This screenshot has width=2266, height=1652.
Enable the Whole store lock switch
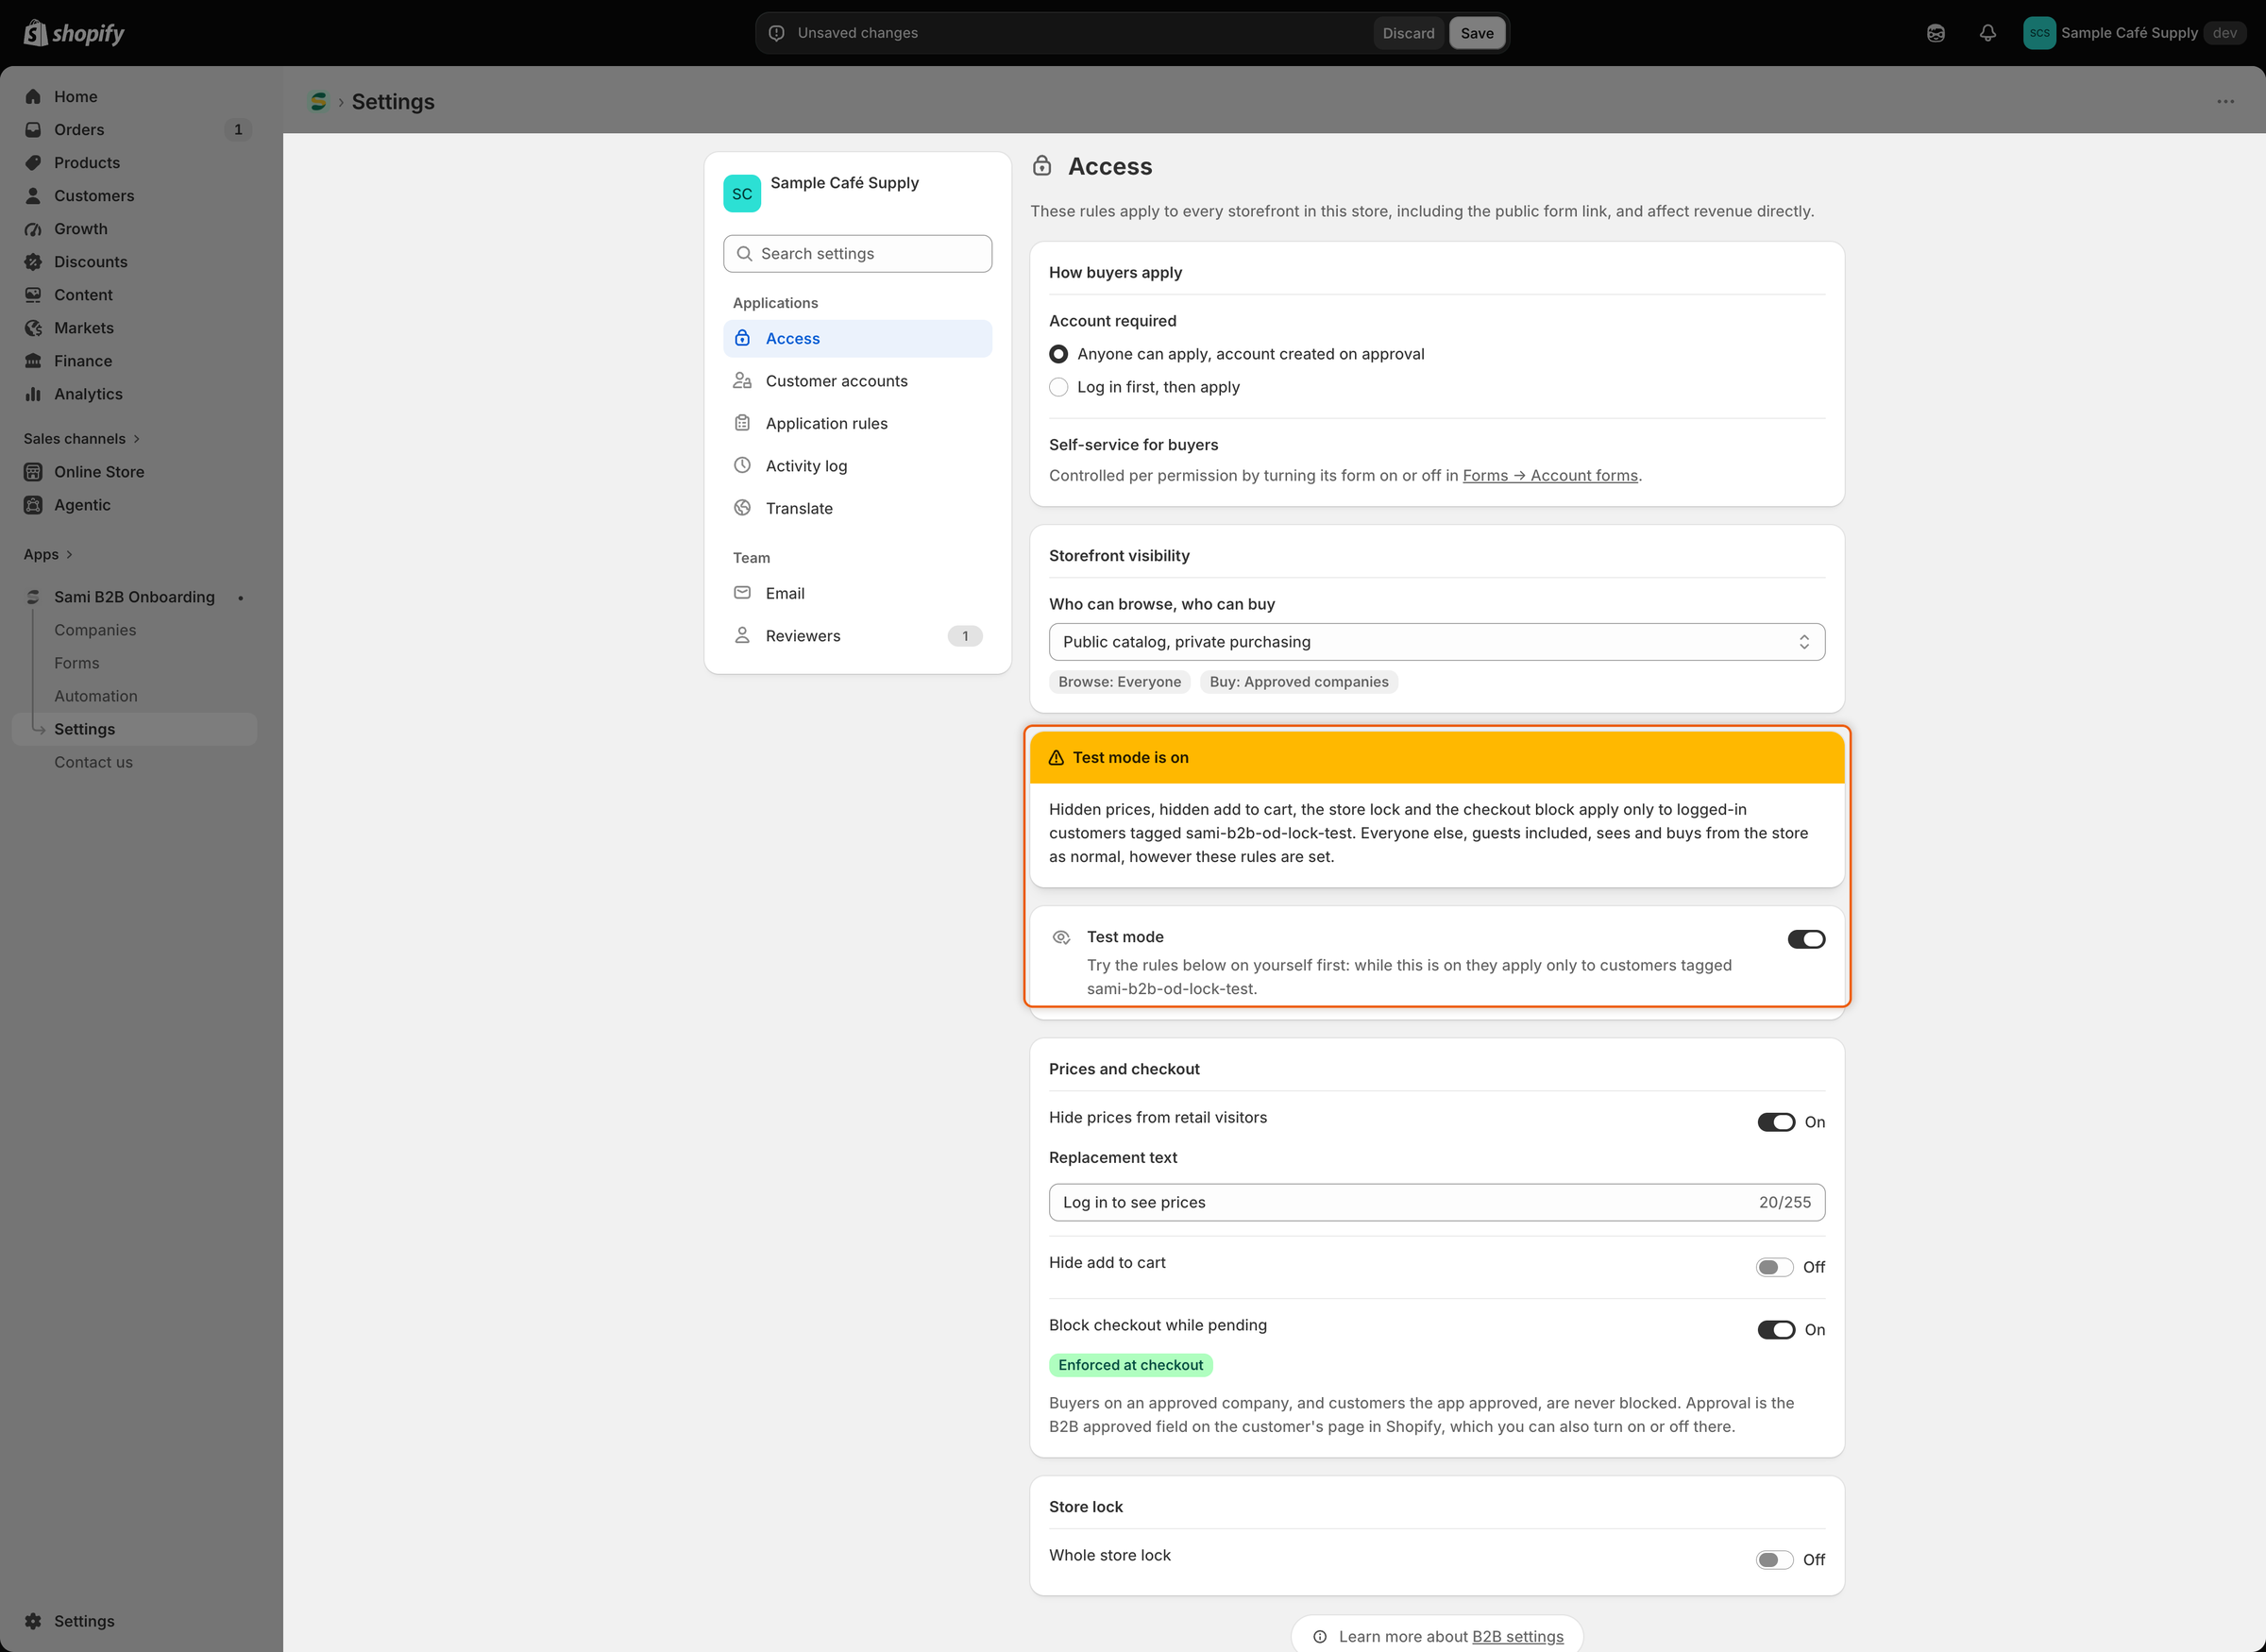tap(1775, 1560)
